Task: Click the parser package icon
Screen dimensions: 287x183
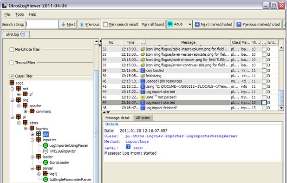Action: click(39, 168)
